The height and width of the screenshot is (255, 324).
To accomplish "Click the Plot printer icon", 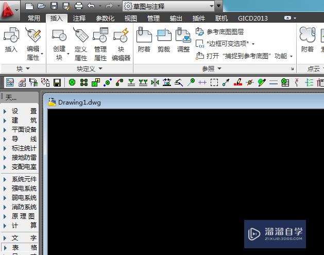I will coord(79,6).
